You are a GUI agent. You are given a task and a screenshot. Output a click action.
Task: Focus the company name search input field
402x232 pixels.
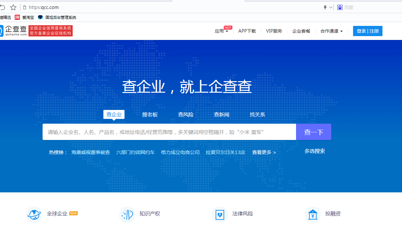[x=169, y=132]
